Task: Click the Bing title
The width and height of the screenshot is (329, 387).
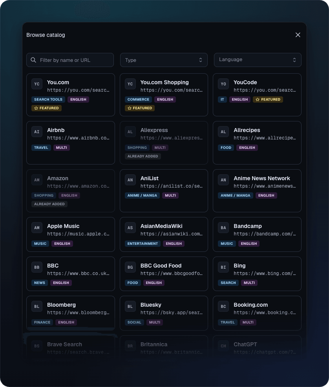Action: coord(239,266)
